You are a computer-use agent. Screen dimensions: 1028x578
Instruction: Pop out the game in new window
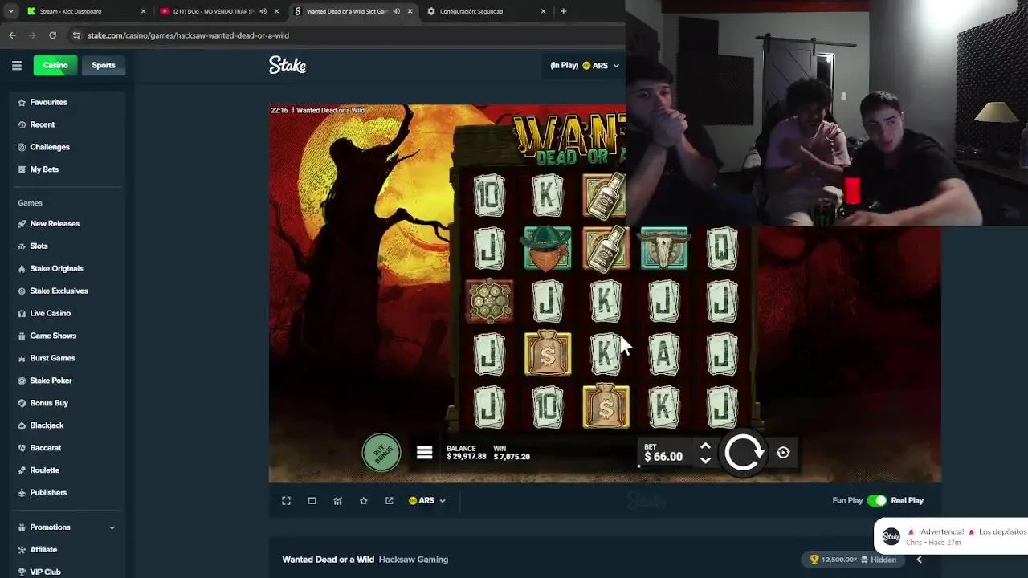point(389,501)
